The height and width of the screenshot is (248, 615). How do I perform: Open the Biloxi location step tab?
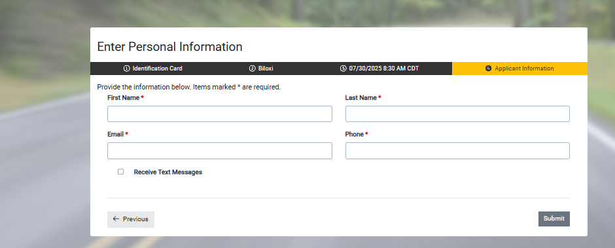point(261,69)
